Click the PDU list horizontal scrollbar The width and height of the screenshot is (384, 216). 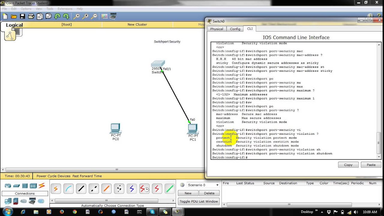coord(289,205)
